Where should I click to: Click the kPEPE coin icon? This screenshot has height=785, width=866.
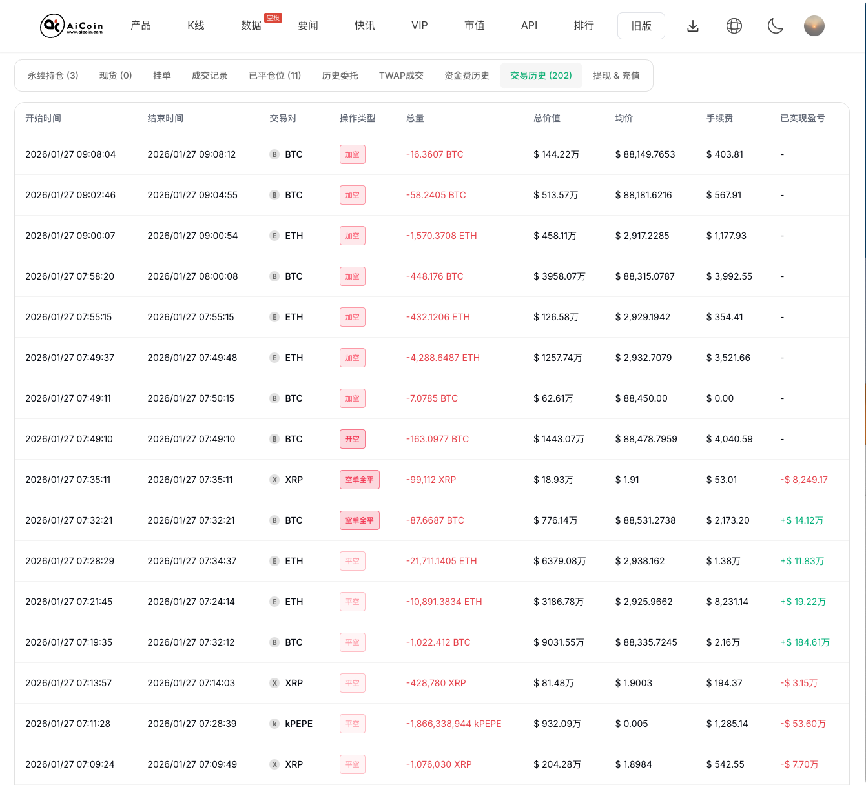[274, 724]
